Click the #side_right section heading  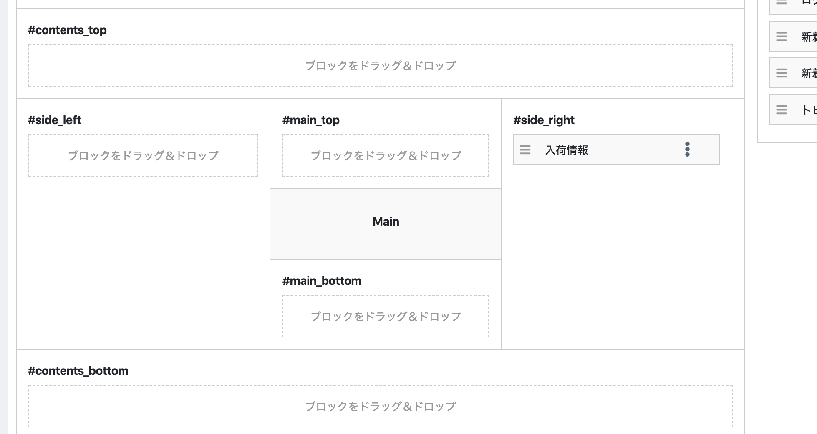coord(544,120)
